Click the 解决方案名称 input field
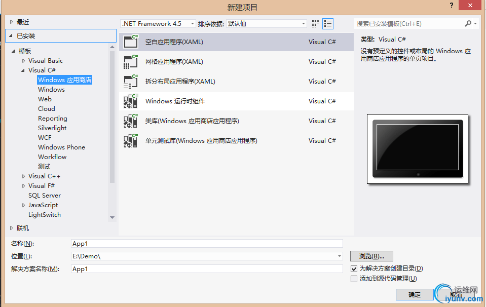The image size is (486, 307). point(207,269)
